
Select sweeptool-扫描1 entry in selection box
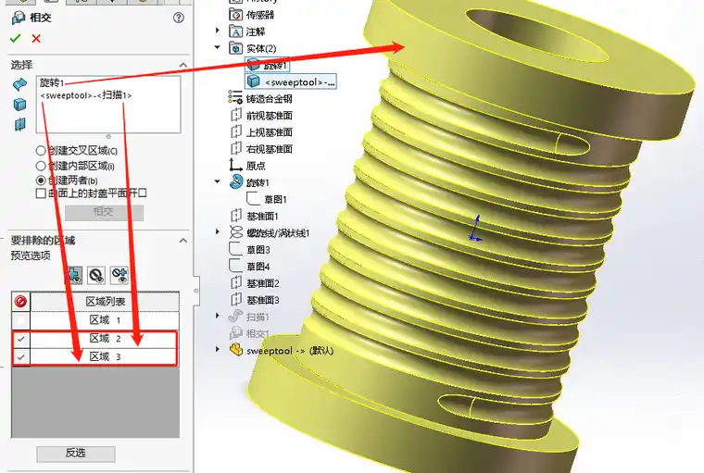tap(86, 95)
